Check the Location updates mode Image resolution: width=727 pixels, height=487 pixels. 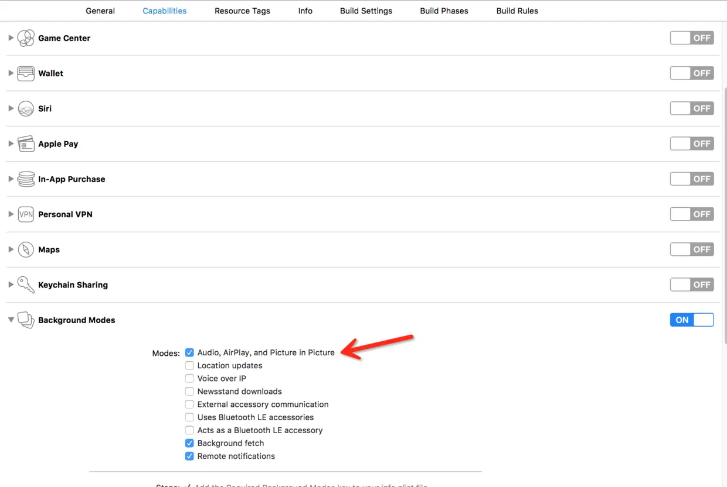pyautogui.click(x=189, y=365)
